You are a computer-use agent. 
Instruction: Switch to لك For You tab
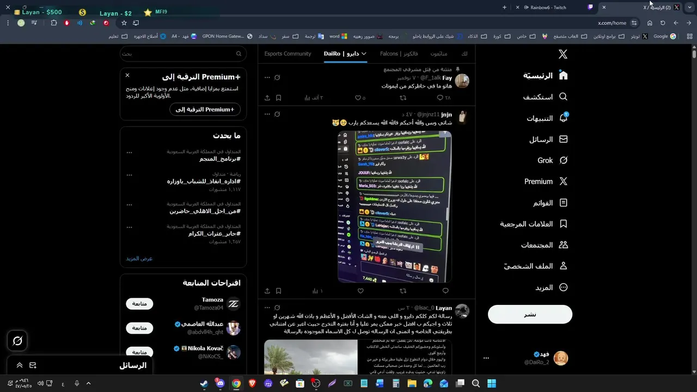click(464, 54)
